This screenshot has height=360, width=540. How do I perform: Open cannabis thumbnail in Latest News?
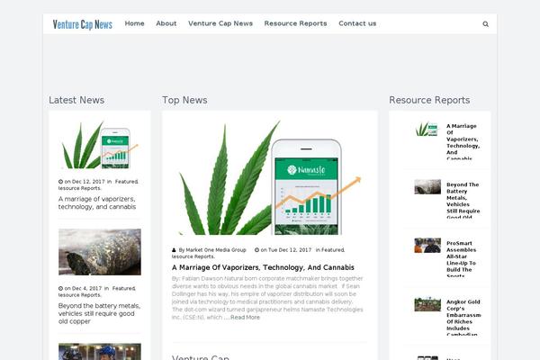[x=100, y=145]
